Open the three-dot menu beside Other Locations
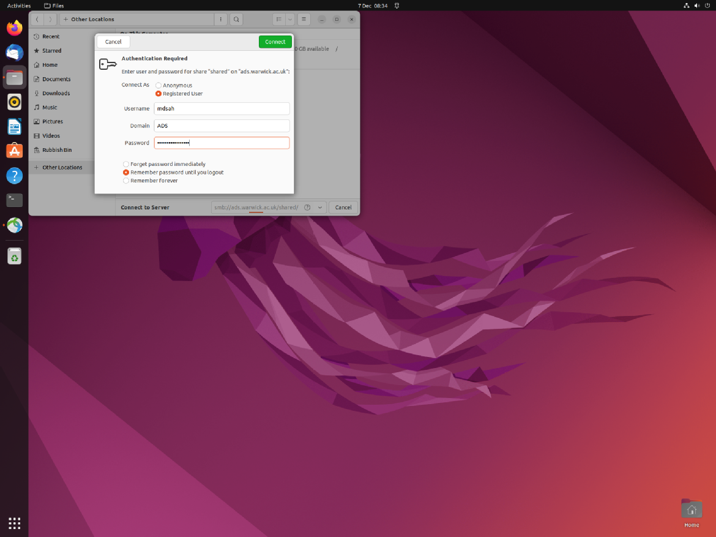Screen dimensions: 716x537 221,20
